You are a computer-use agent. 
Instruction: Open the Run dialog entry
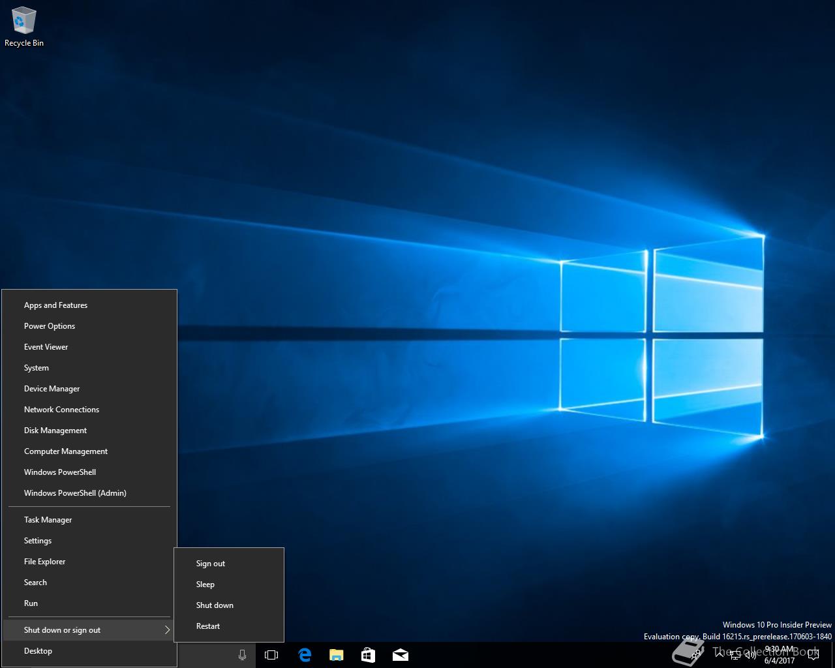pos(89,603)
